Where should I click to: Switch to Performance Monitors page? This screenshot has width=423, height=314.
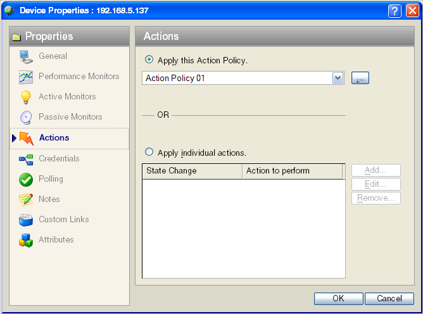click(79, 77)
